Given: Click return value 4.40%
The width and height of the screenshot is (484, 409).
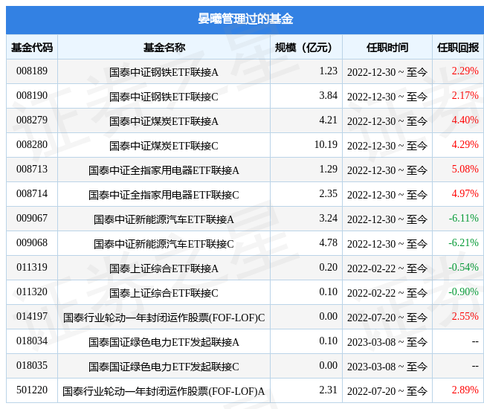Looking at the screenshot, I should click(x=465, y=120).
